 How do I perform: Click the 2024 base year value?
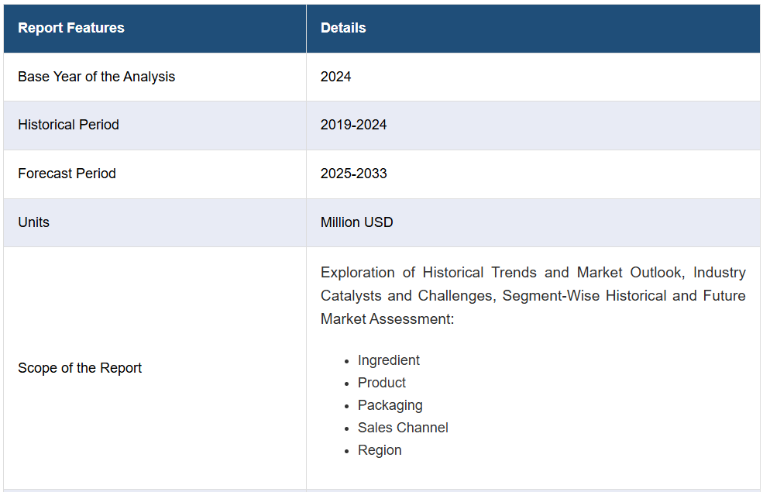(x=335, y=77)
